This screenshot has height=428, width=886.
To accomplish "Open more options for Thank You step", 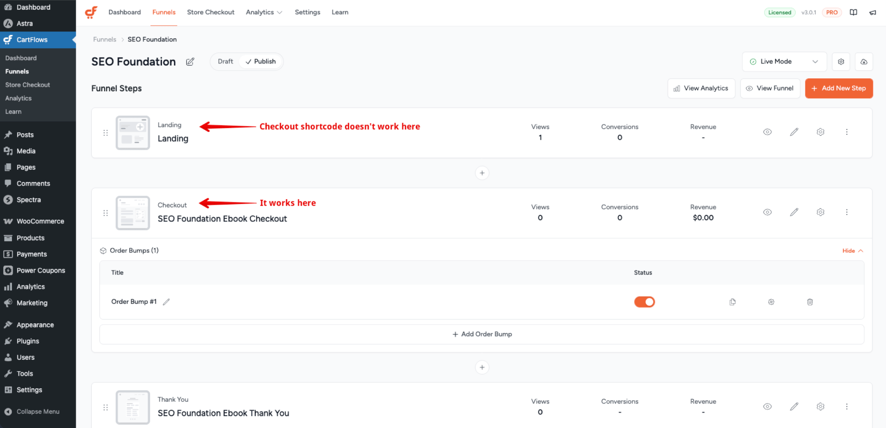I will pos(847,407).
